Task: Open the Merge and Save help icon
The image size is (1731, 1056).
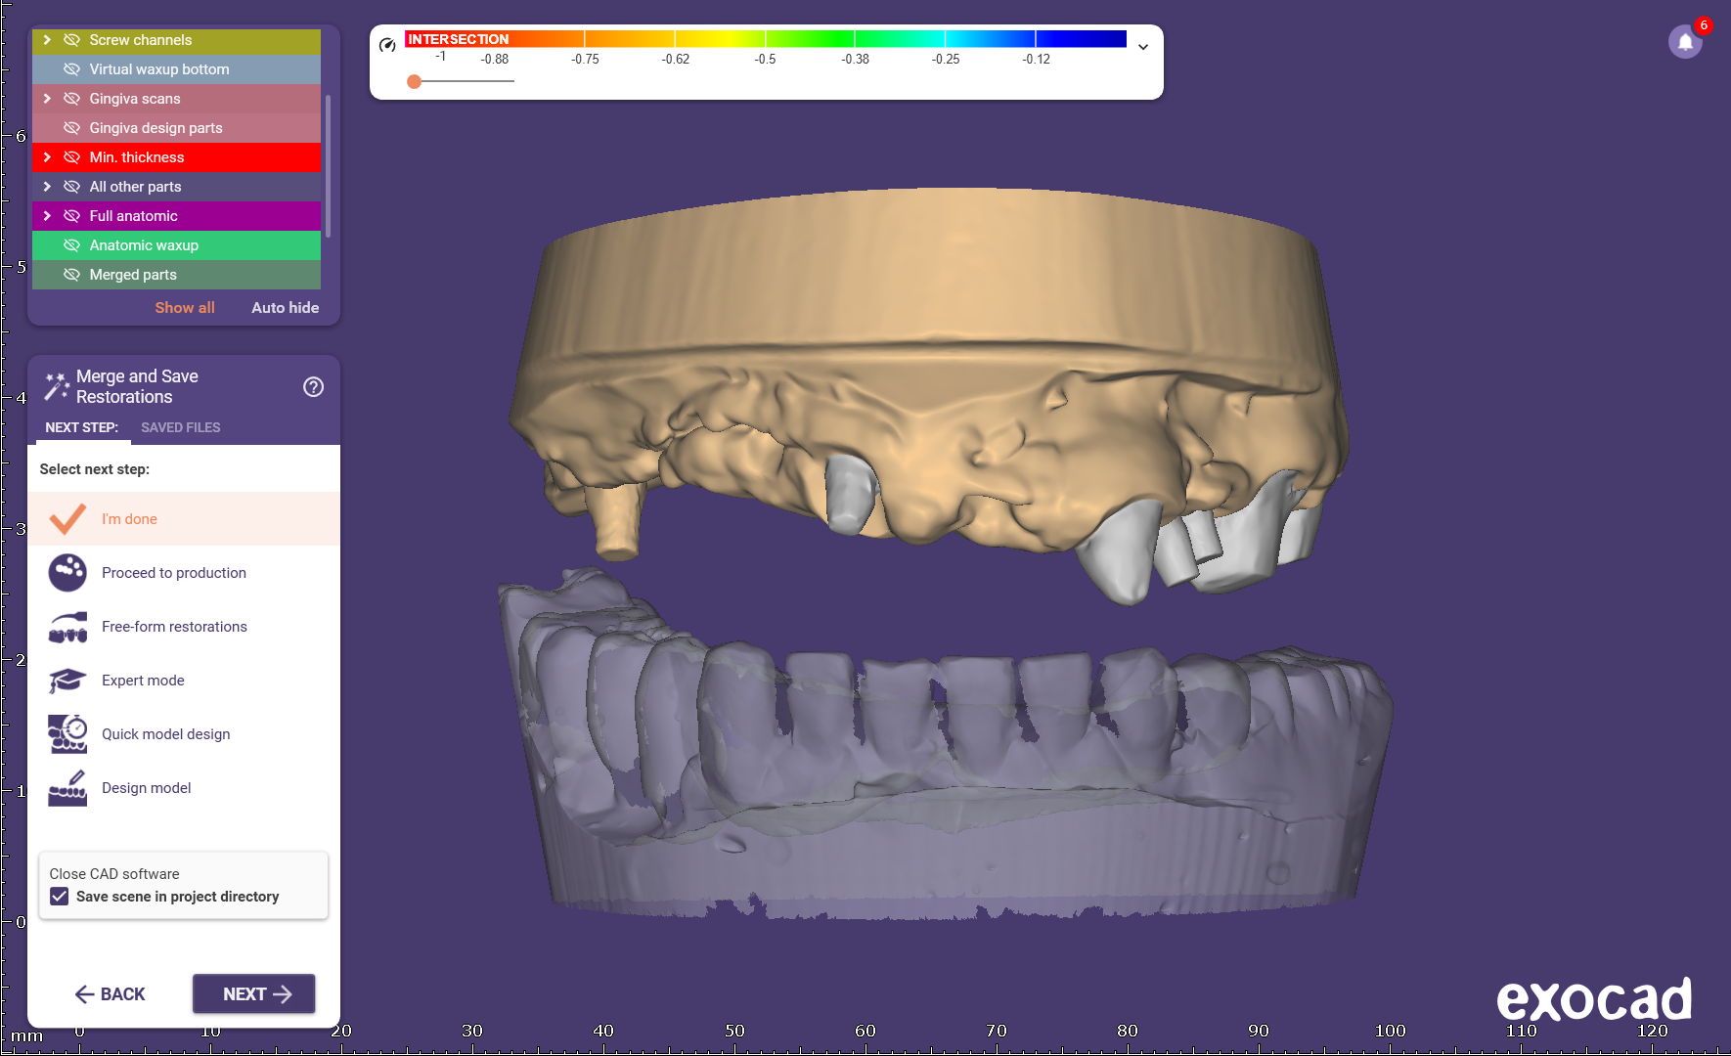Action: coord(313,387)
